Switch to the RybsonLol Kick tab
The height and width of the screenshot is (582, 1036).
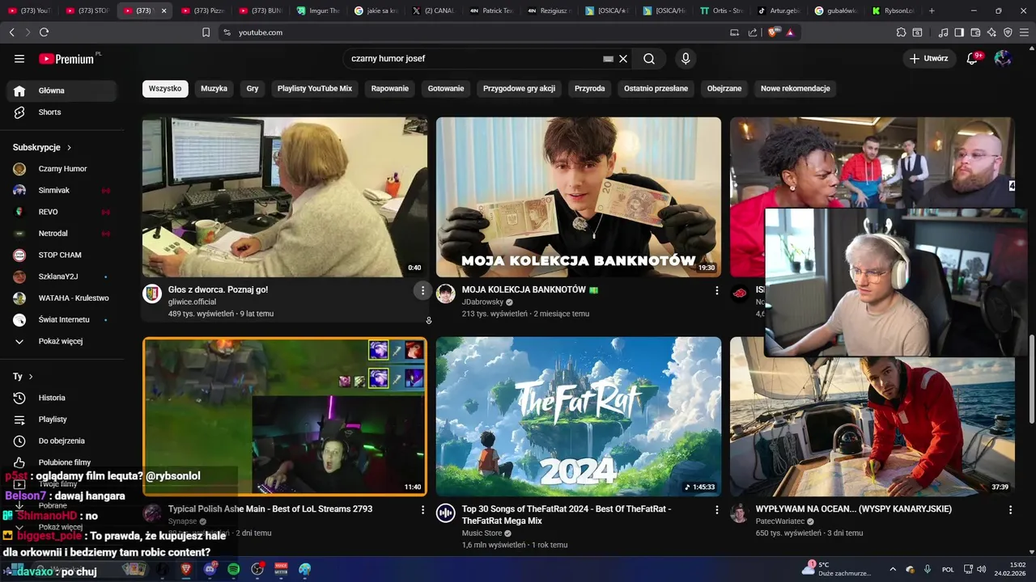[x=893, y=11]
